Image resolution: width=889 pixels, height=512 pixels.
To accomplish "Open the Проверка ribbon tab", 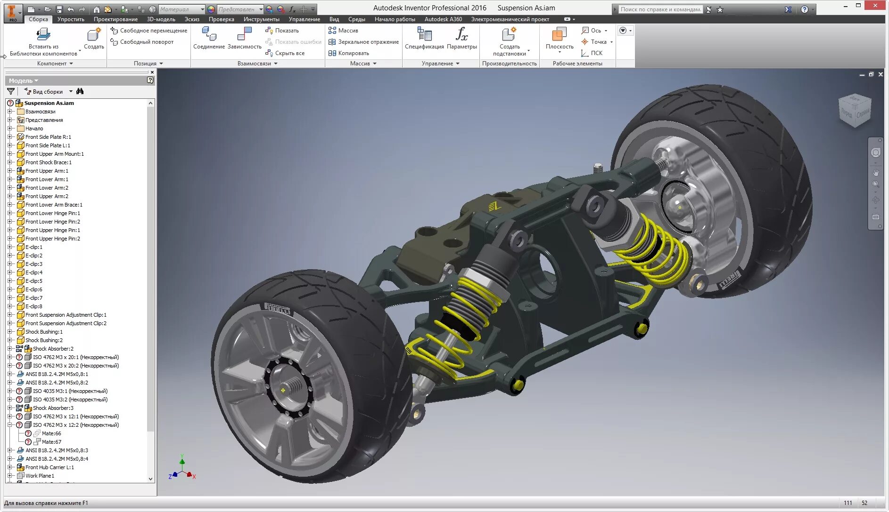I will [x=222, y=19].
